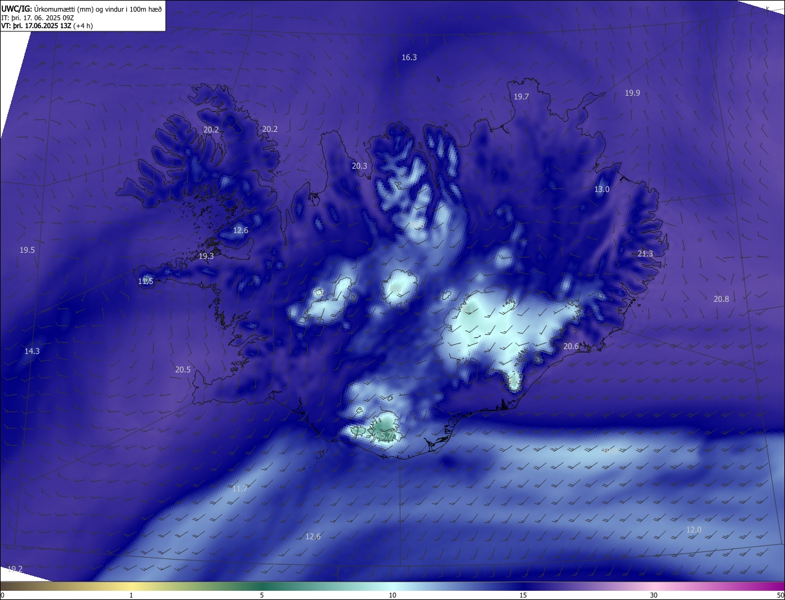Image resolution: width=785 pixels, height=600 pixels.
Task: Click the 0 tick on the color scale
Action: (x=2, y=595)
